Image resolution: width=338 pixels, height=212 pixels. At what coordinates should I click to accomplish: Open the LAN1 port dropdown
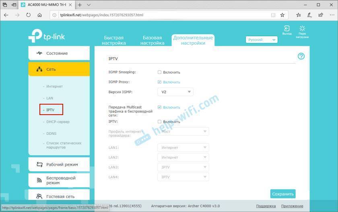[183, 148]
